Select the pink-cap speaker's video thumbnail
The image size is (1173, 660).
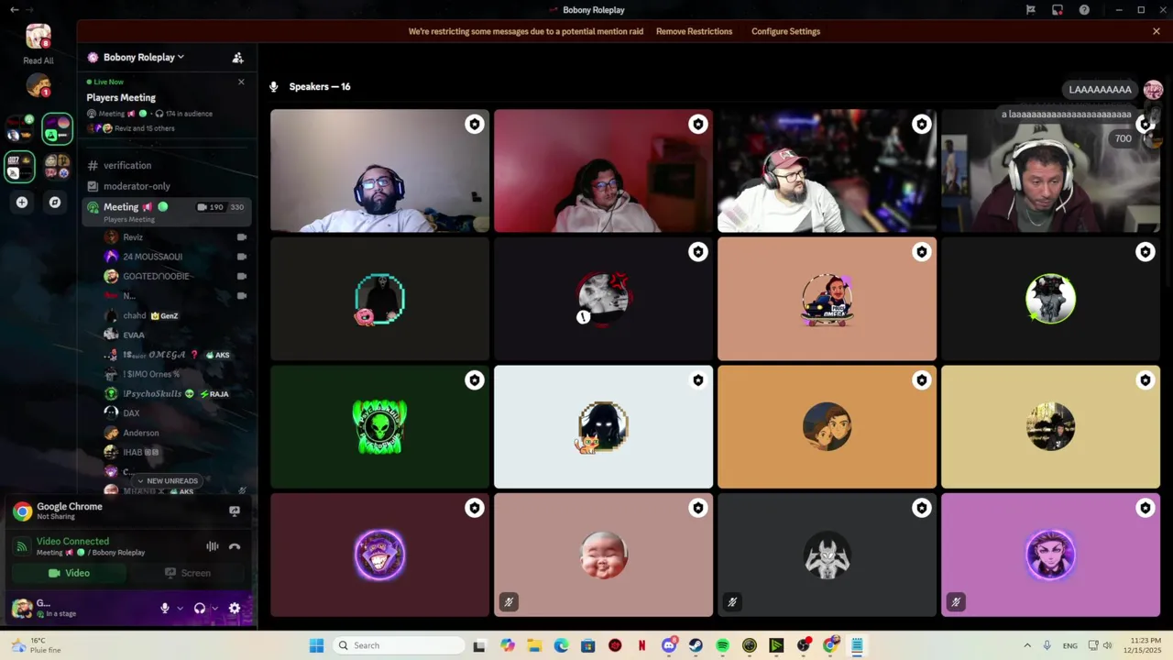pyautogui.click(x=827, y=171)
